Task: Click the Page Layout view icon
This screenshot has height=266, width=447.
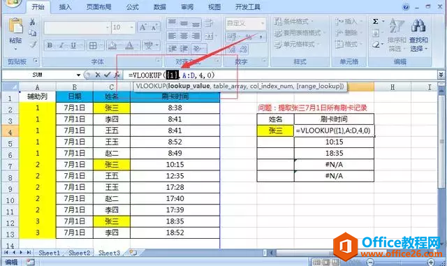Action: pyautogui.click(x=326, y=262)
